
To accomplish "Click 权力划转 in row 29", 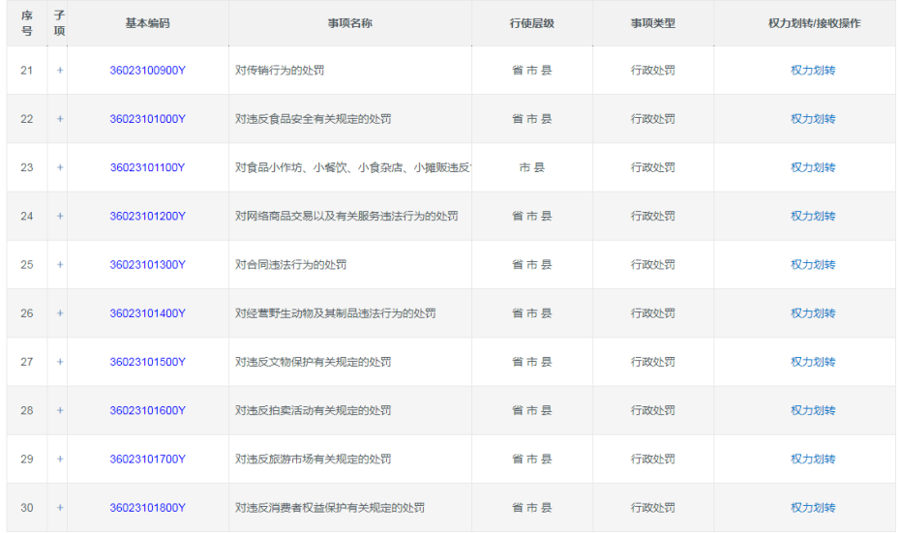I will tap(813, 459).
